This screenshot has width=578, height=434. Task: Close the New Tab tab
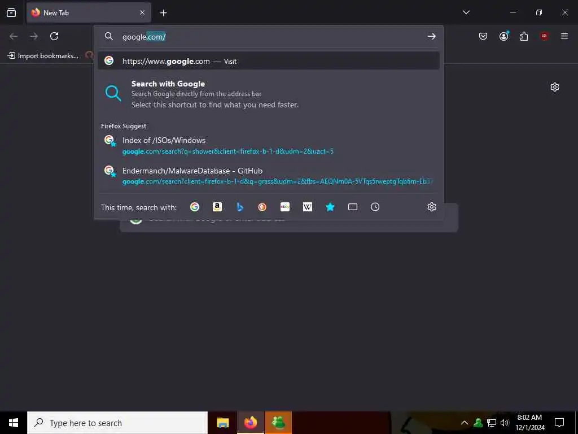click(x=142, y=12)
